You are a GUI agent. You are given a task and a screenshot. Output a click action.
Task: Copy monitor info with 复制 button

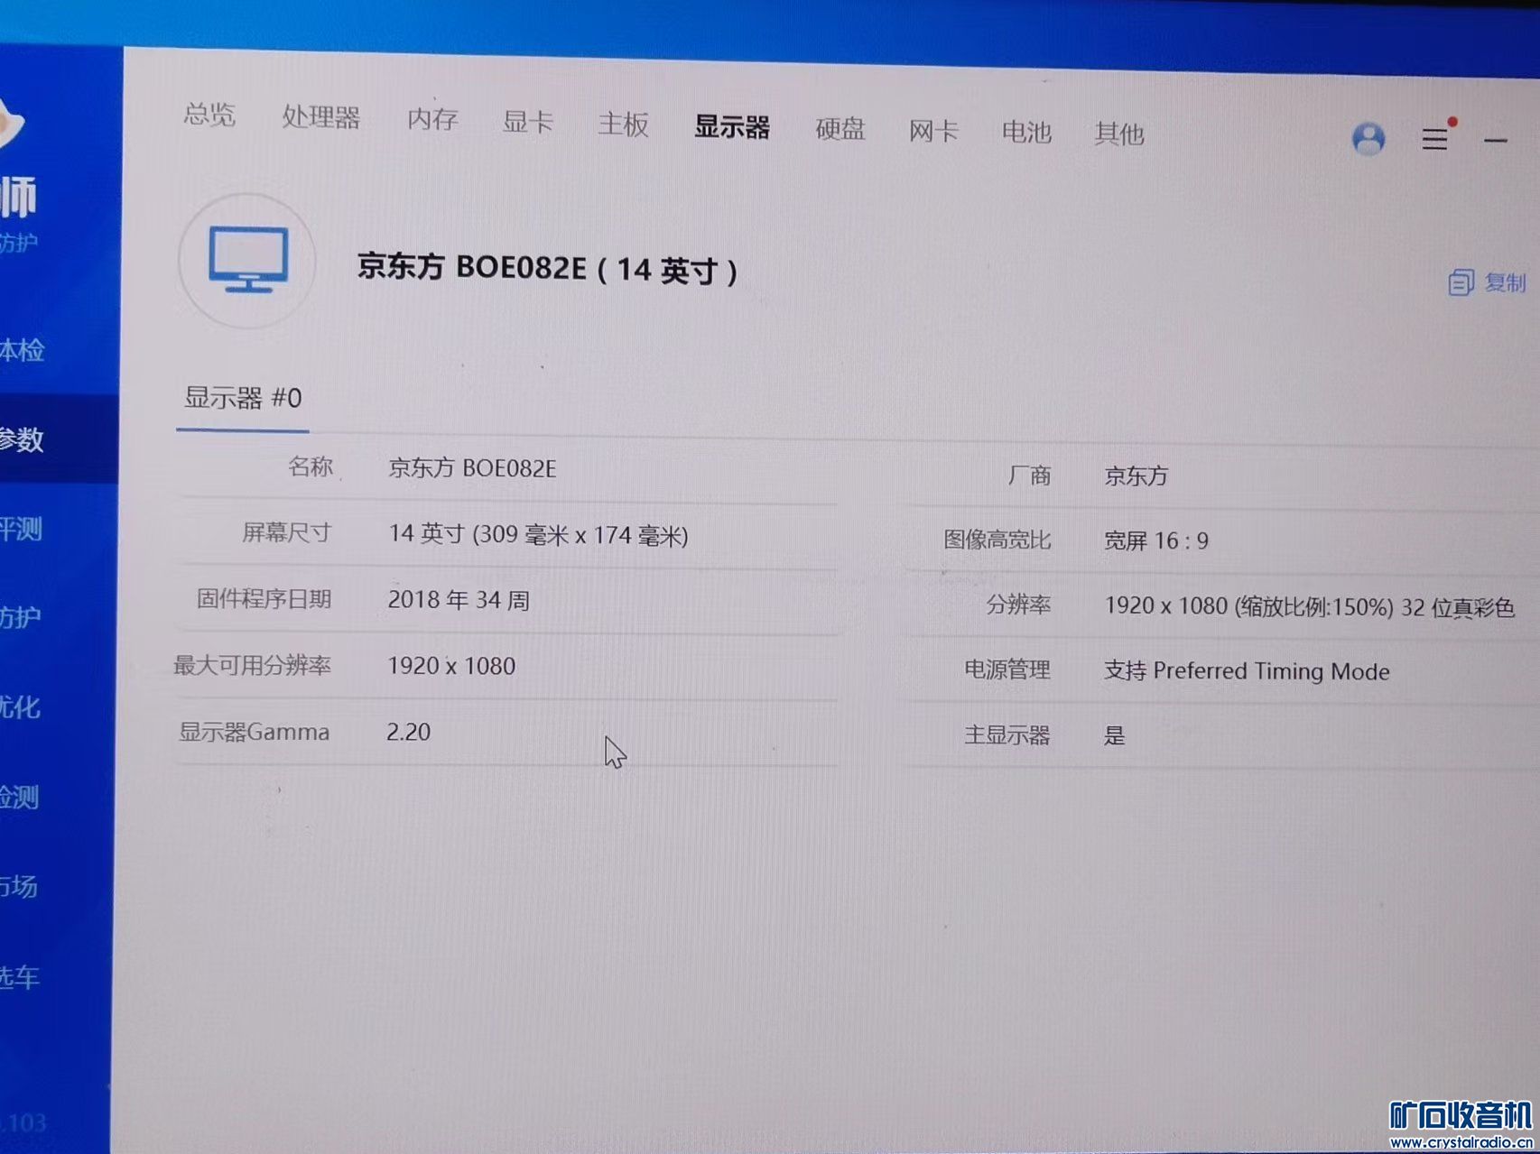[x=1488, y=282]
